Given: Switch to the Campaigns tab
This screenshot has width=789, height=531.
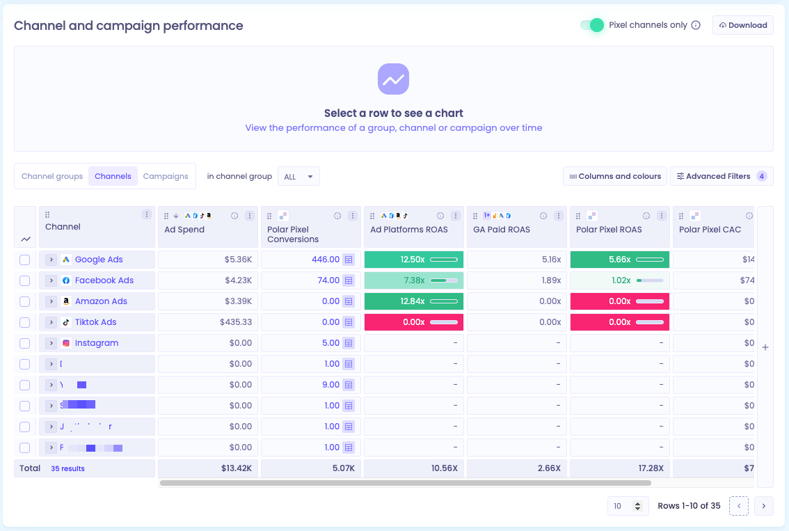Looking at the screenshot, I should pyautogui.click(x=166, y=176).
